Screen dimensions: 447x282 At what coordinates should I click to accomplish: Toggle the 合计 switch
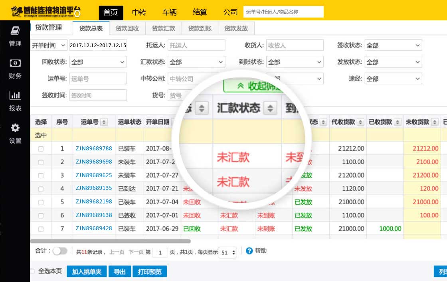60,251
